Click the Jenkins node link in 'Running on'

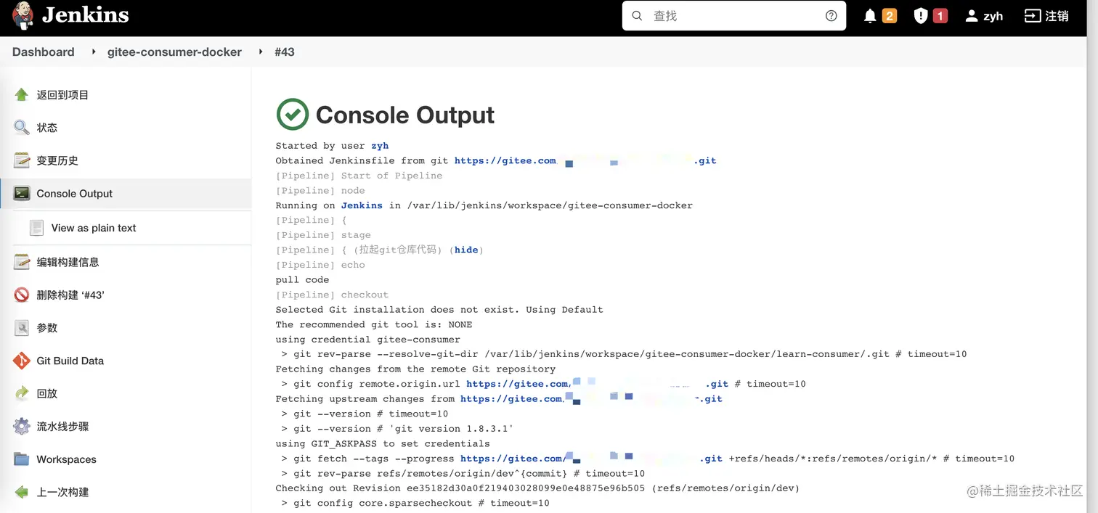(x=362, y=205)
